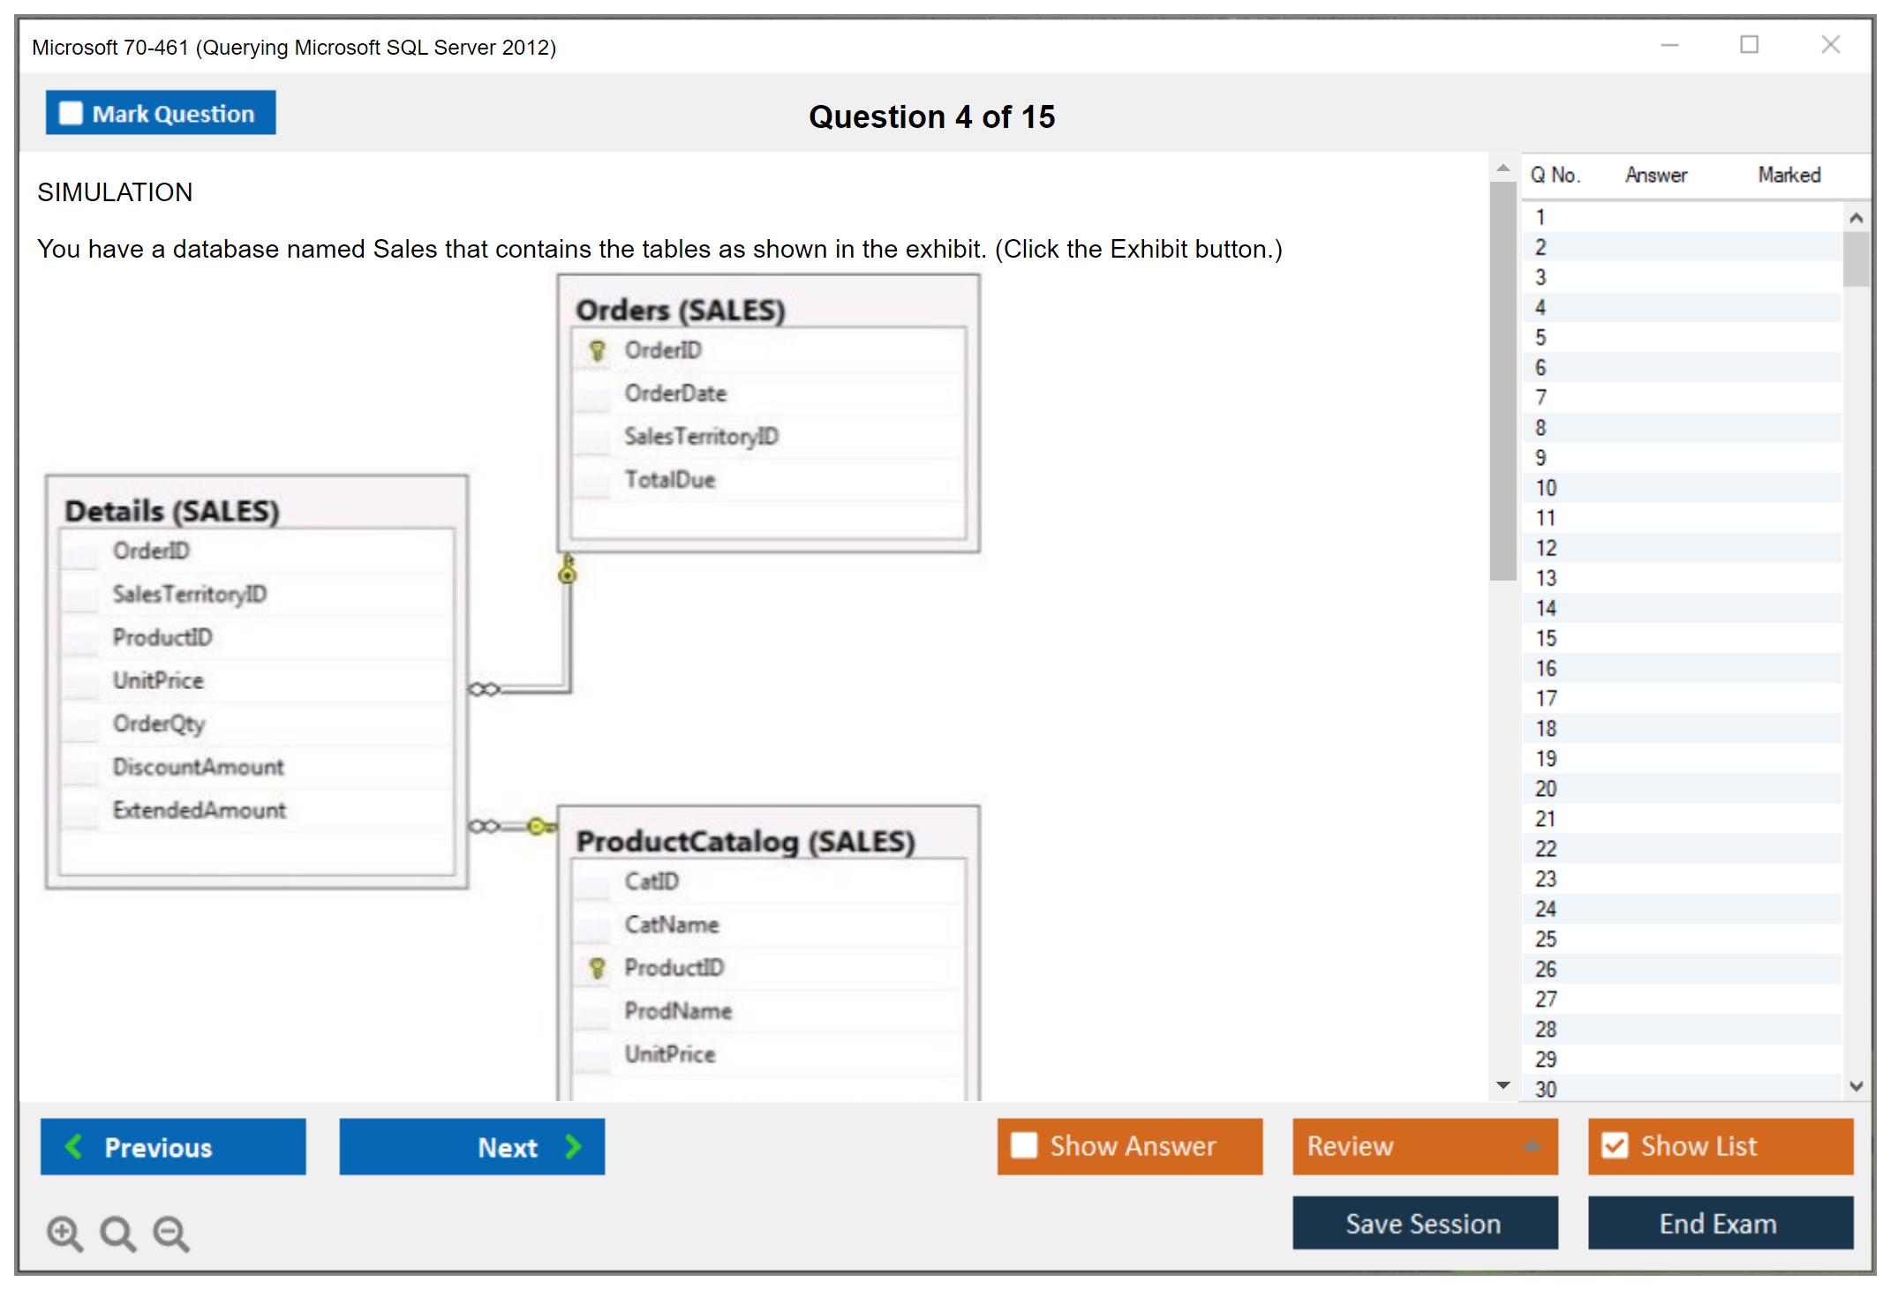Click the zoom out magnifier icon
This screenshot has width=1898, height=1297.
click(171, 1233)
